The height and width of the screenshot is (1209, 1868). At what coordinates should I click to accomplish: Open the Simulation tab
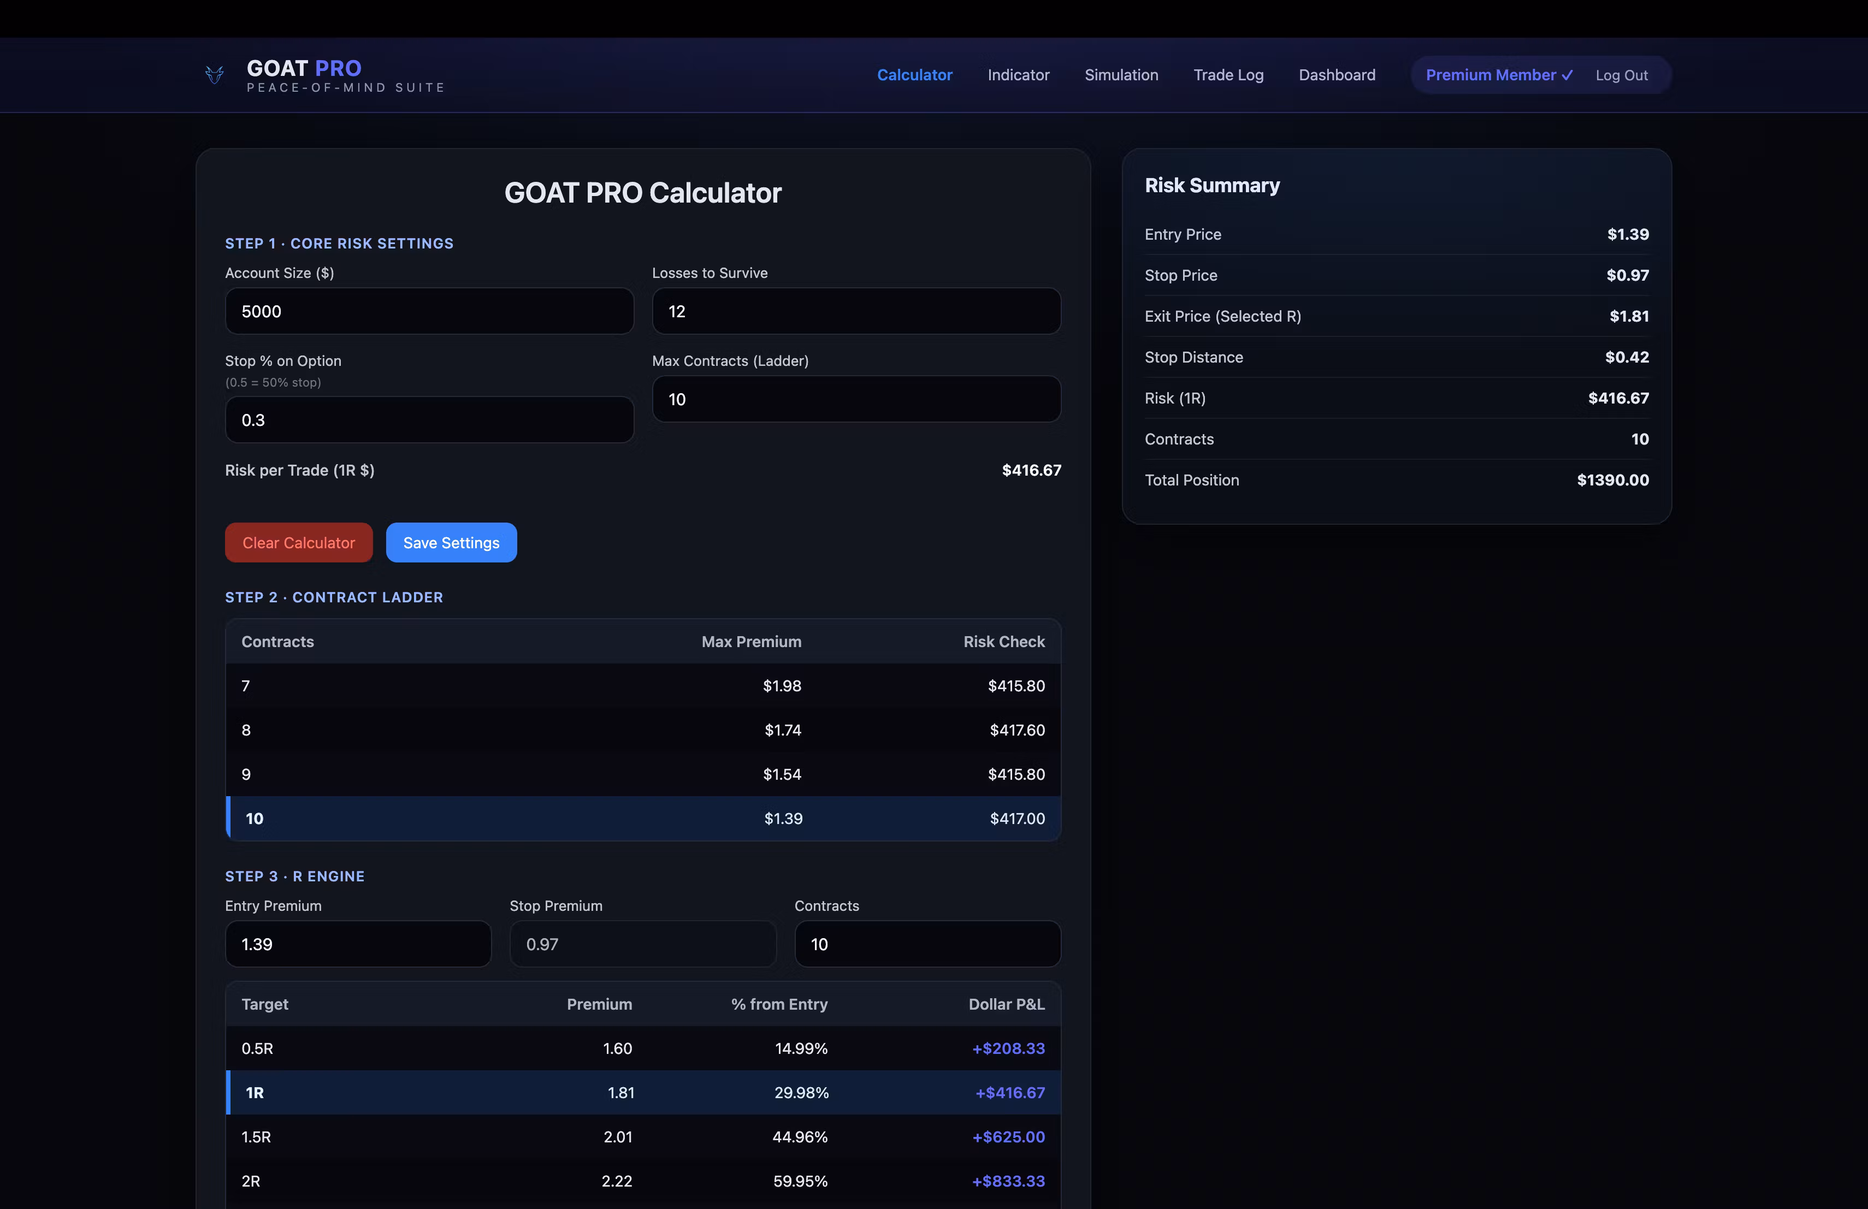[x=1121, y=75]
